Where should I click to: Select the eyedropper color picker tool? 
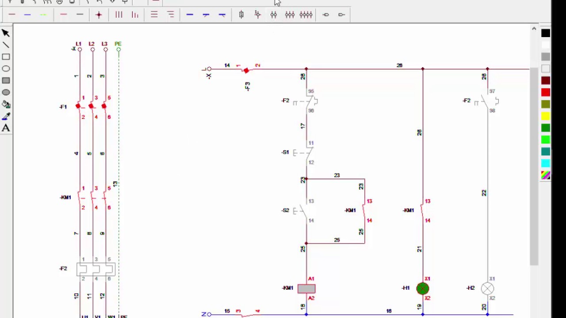pos(6,117)
